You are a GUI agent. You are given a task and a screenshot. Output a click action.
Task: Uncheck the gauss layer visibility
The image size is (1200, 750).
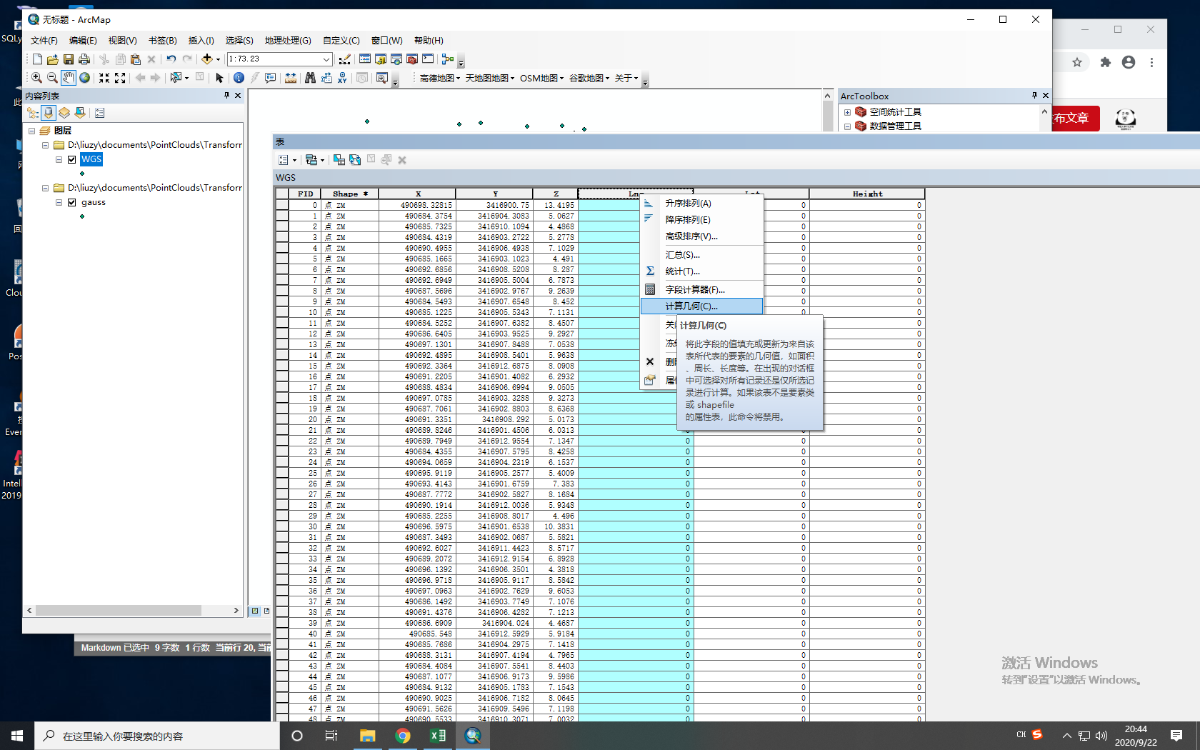click(71, 202)
